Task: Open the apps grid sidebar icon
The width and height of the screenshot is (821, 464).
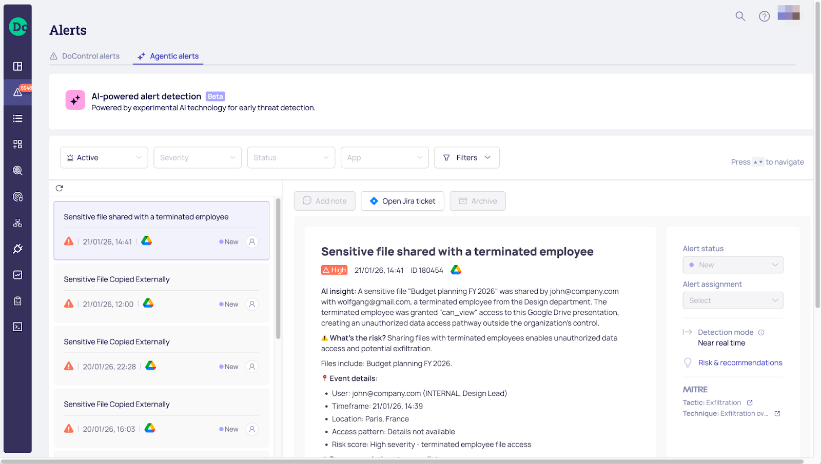Action: pos(17,144)
